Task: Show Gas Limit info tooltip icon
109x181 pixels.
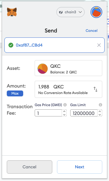Action: (x=100, y=105)
